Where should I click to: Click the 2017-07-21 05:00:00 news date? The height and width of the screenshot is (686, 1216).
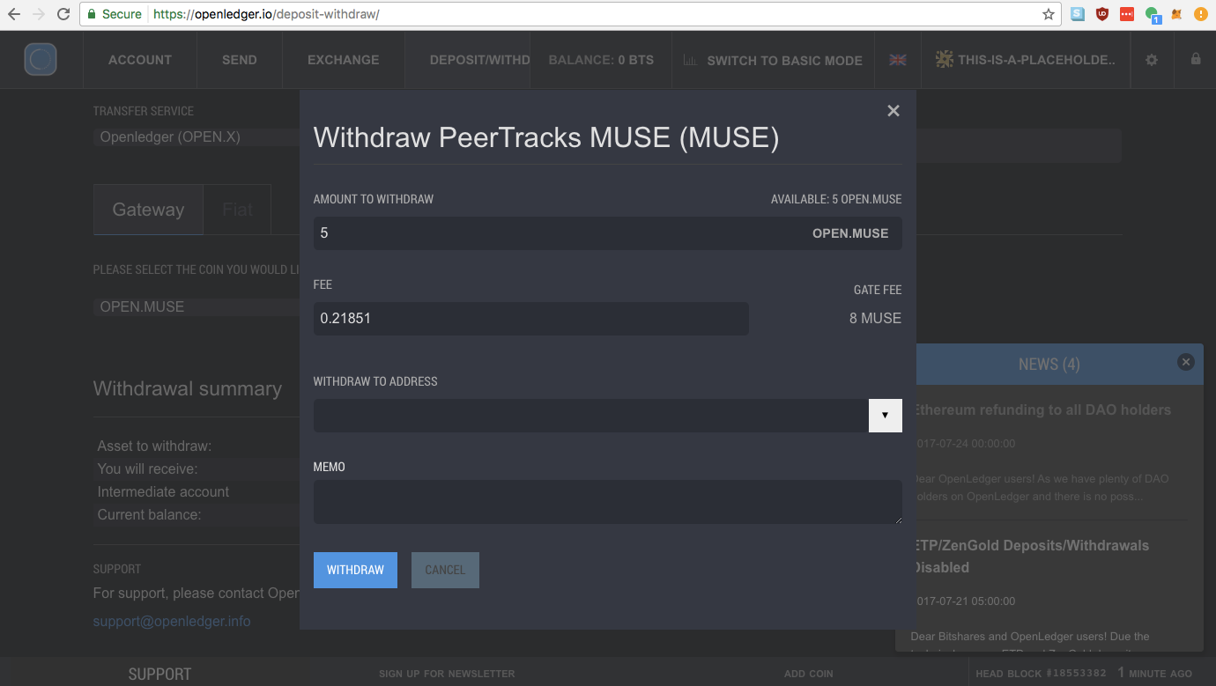pyautogui.click(x=964, y=601)
